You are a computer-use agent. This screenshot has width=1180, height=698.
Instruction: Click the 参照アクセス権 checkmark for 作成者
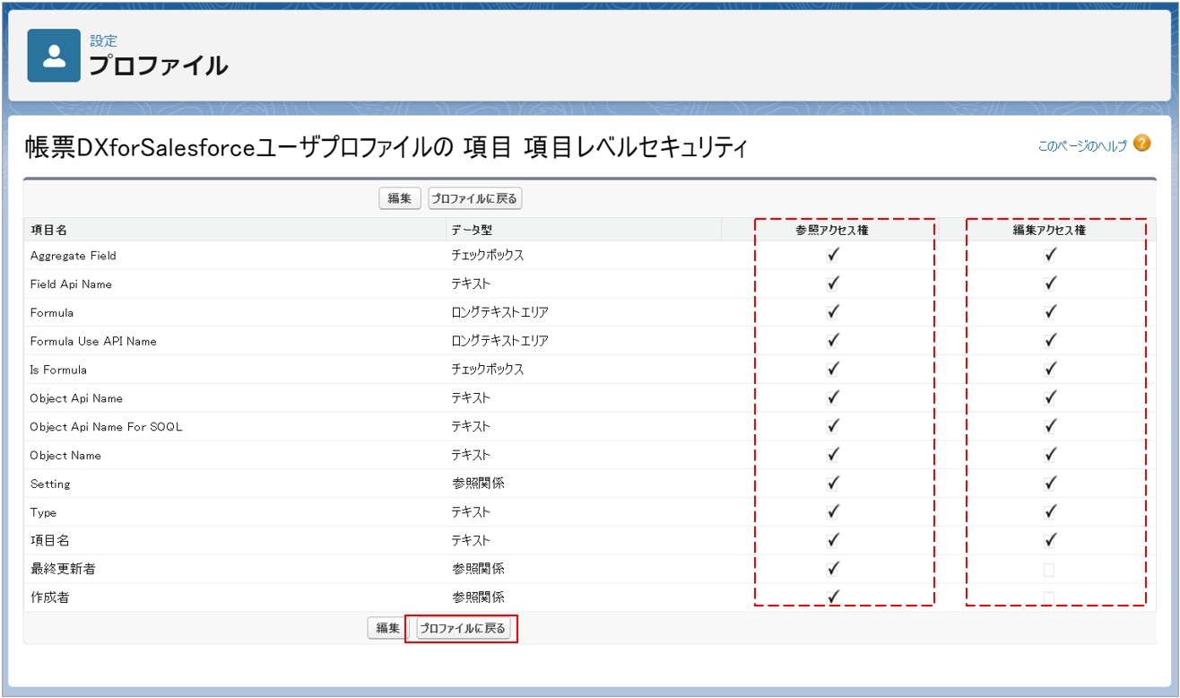[833, 598]
